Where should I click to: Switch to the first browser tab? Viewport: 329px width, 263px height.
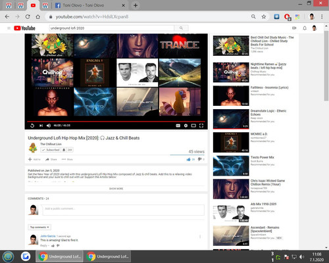tap(9, 5)
